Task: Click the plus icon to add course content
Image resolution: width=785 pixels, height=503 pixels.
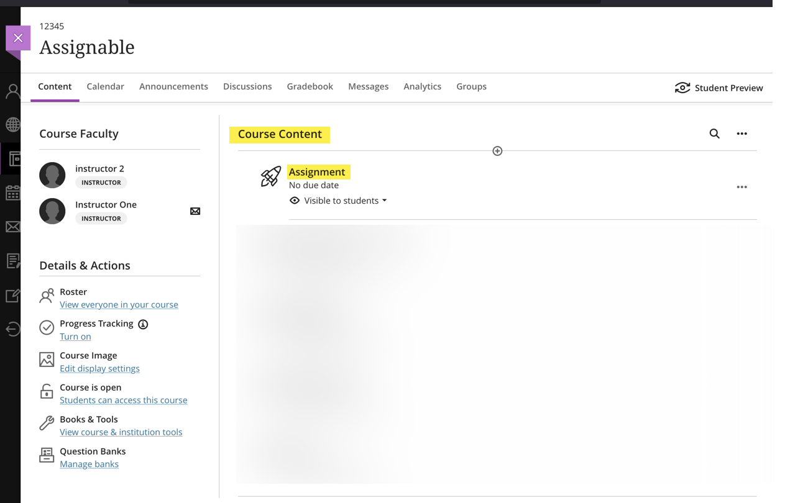Action: pyautogui.click(x=497, y=150)
